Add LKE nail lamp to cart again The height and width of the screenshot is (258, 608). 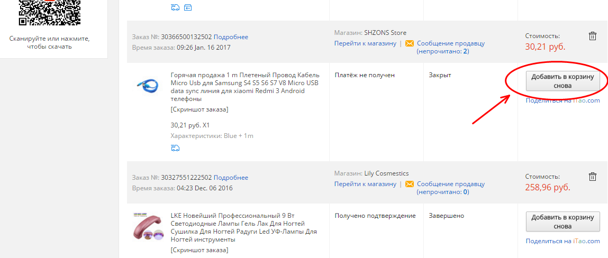(x=562, y=222)
